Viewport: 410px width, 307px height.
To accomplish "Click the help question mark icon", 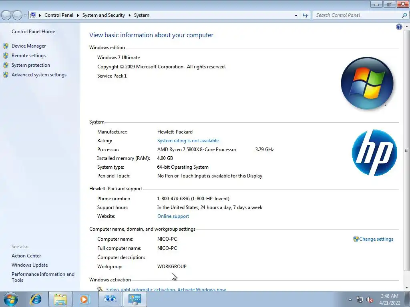I will tap(399, 27).
